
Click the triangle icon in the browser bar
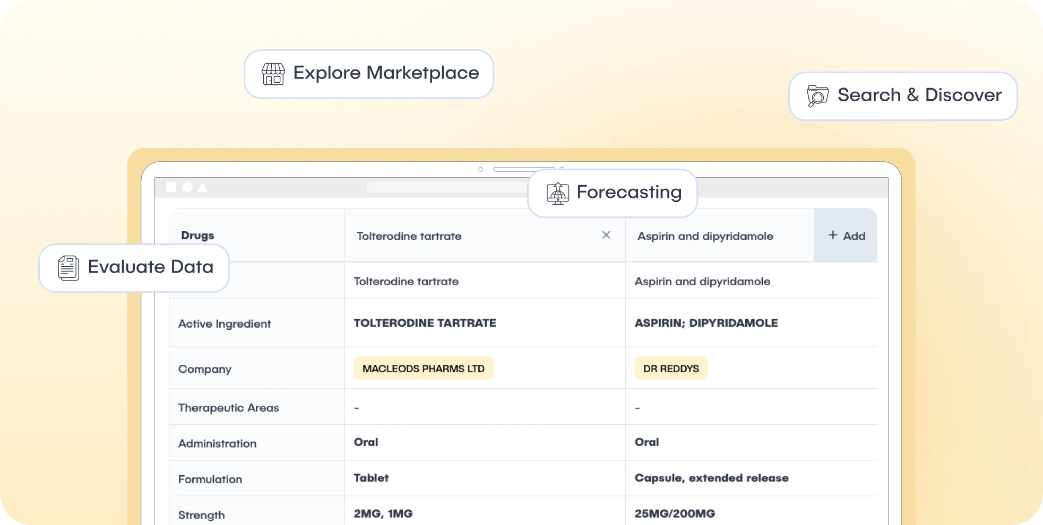pyautogui.click(x=203, y=187)
